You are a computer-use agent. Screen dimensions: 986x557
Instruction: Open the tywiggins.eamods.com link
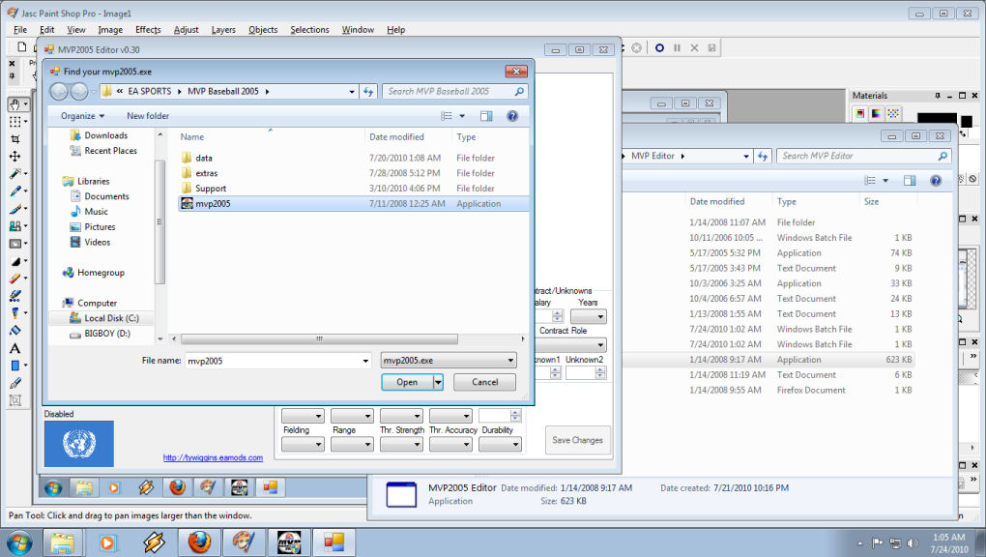click(x=213, y=457)
